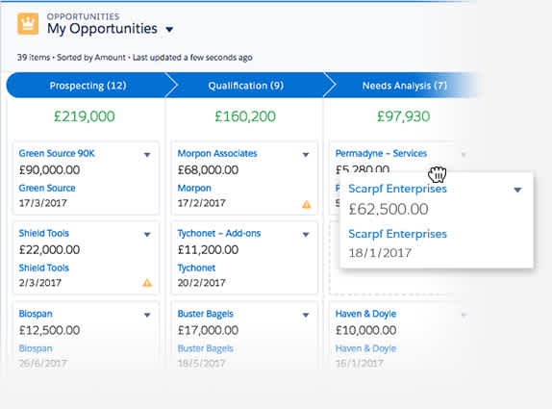Viewport: 552px width, 409px height.
Task: Click the orange Opportunities crown icon
Action: pyautogui.click(x=28, y=24)
